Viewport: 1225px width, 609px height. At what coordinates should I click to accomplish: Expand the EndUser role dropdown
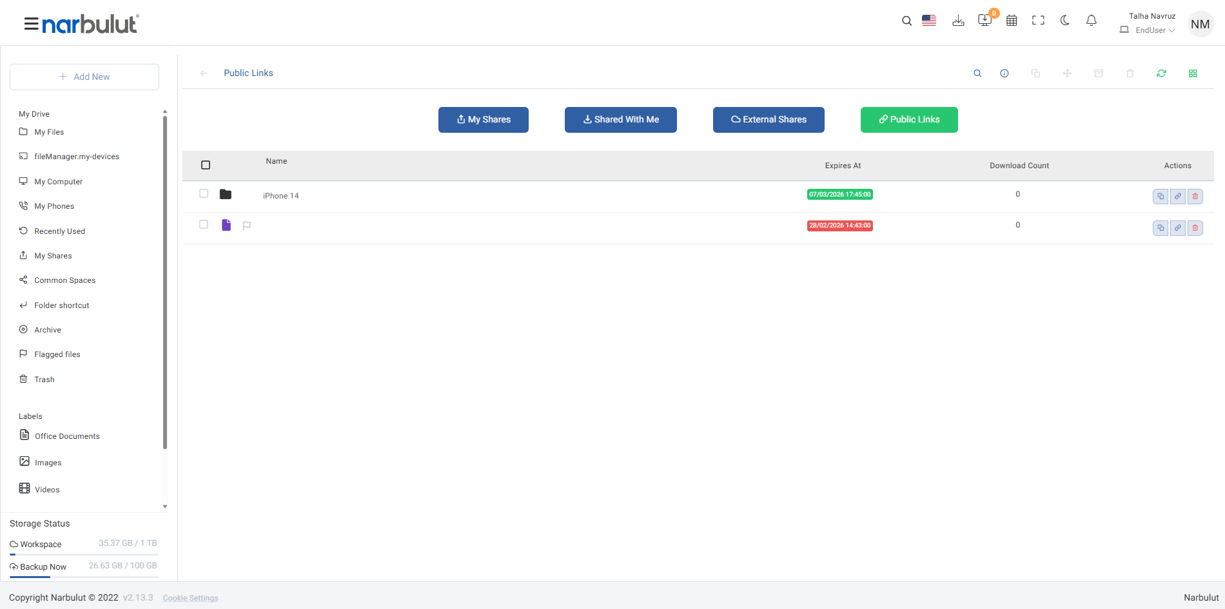[1155, 30]
